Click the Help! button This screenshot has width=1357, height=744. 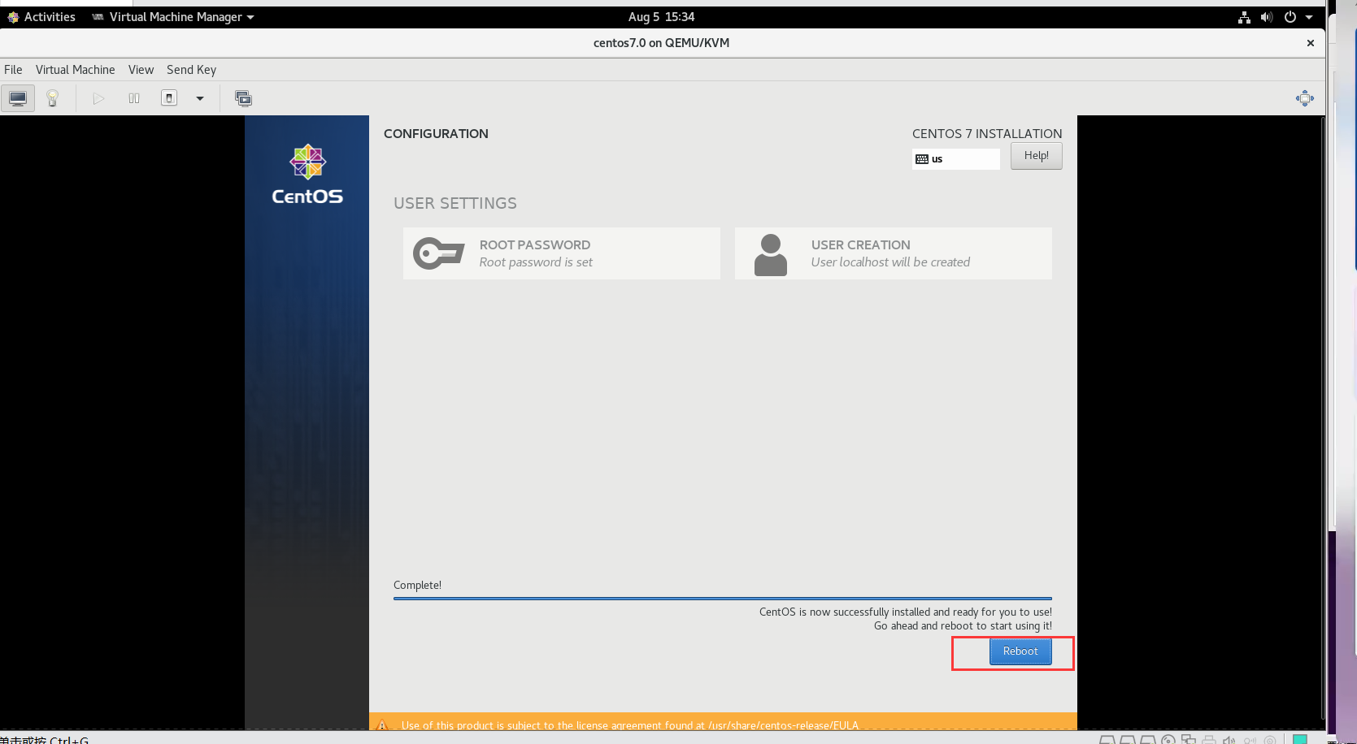pyautogui.click(x=1037, y=156)
